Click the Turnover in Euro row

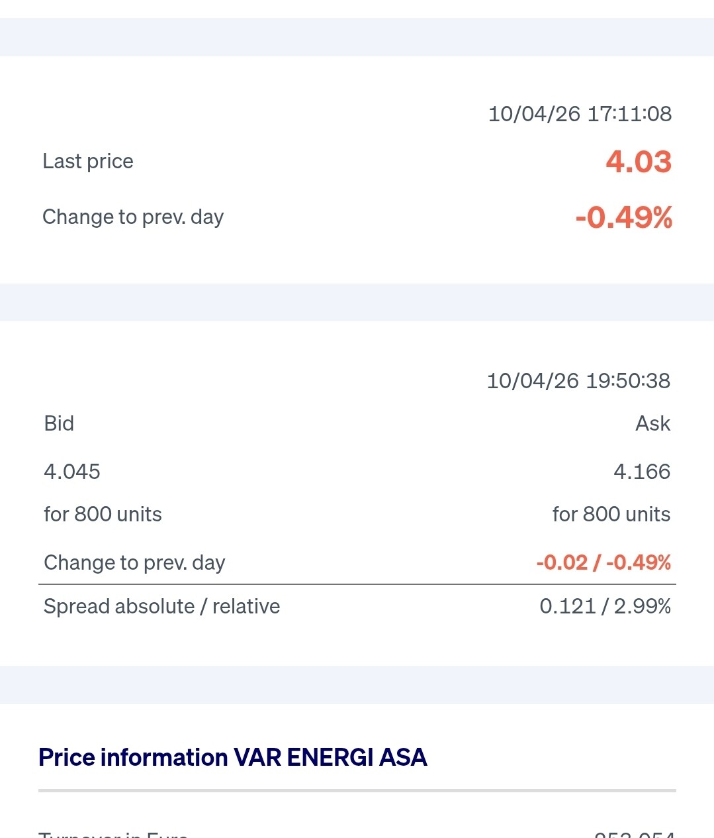[x=357, y=833]
